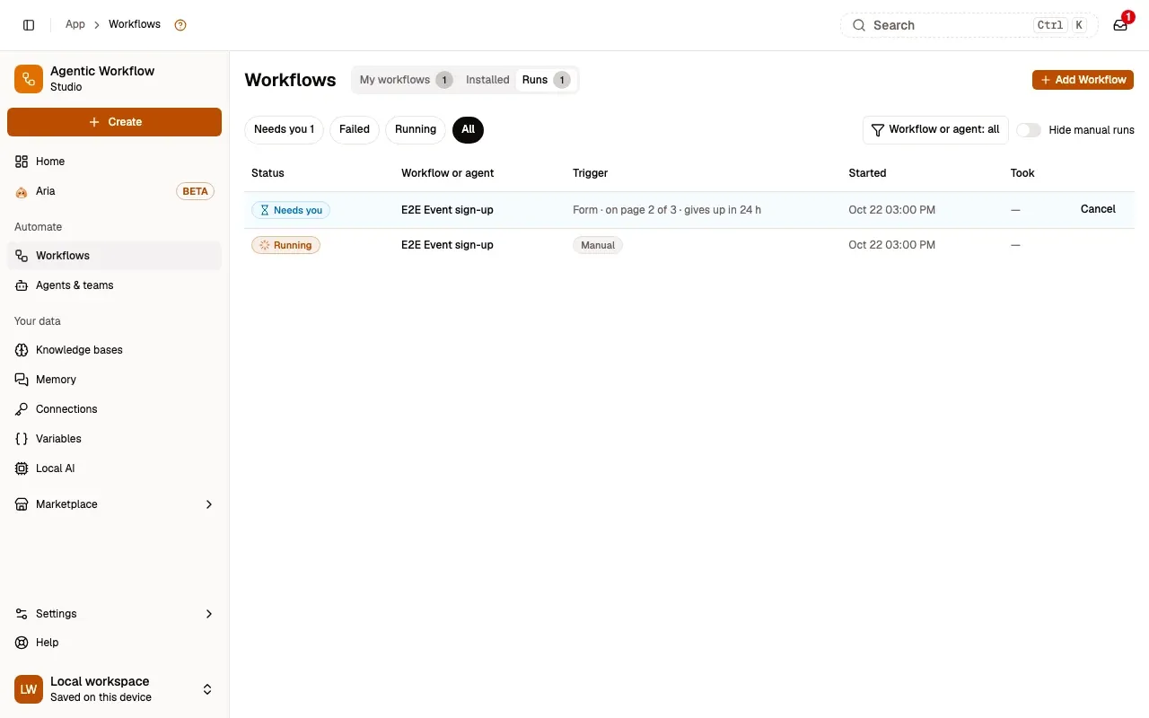Screen dimensions: 1149x718
Task: Focus the Search field
Action: [969, 25]
